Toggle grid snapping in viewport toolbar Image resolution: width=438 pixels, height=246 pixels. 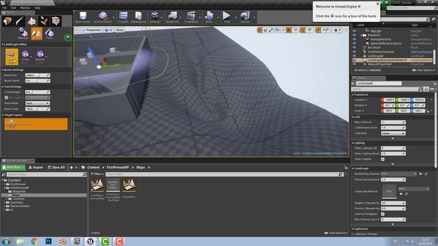pos(289,30)
